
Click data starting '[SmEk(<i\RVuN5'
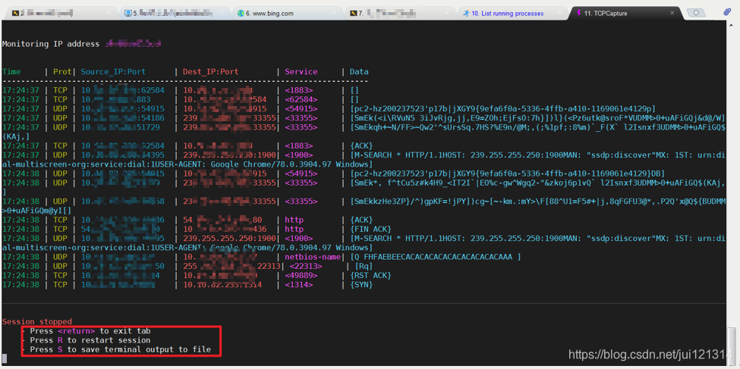(x=537, y=117)
